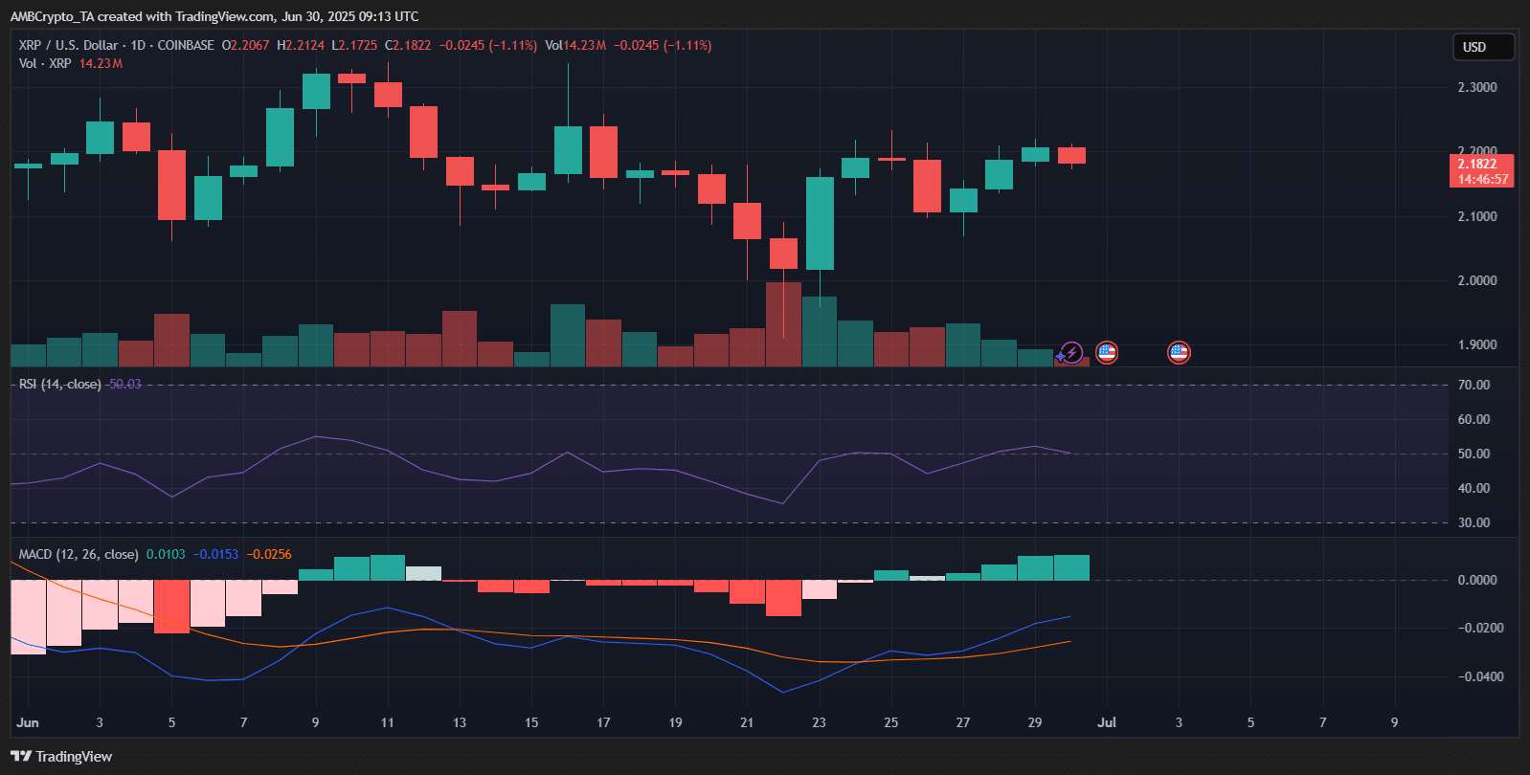Click the Vol14.23M value in the header row
1530x775 pixels.
click(575, 45)
